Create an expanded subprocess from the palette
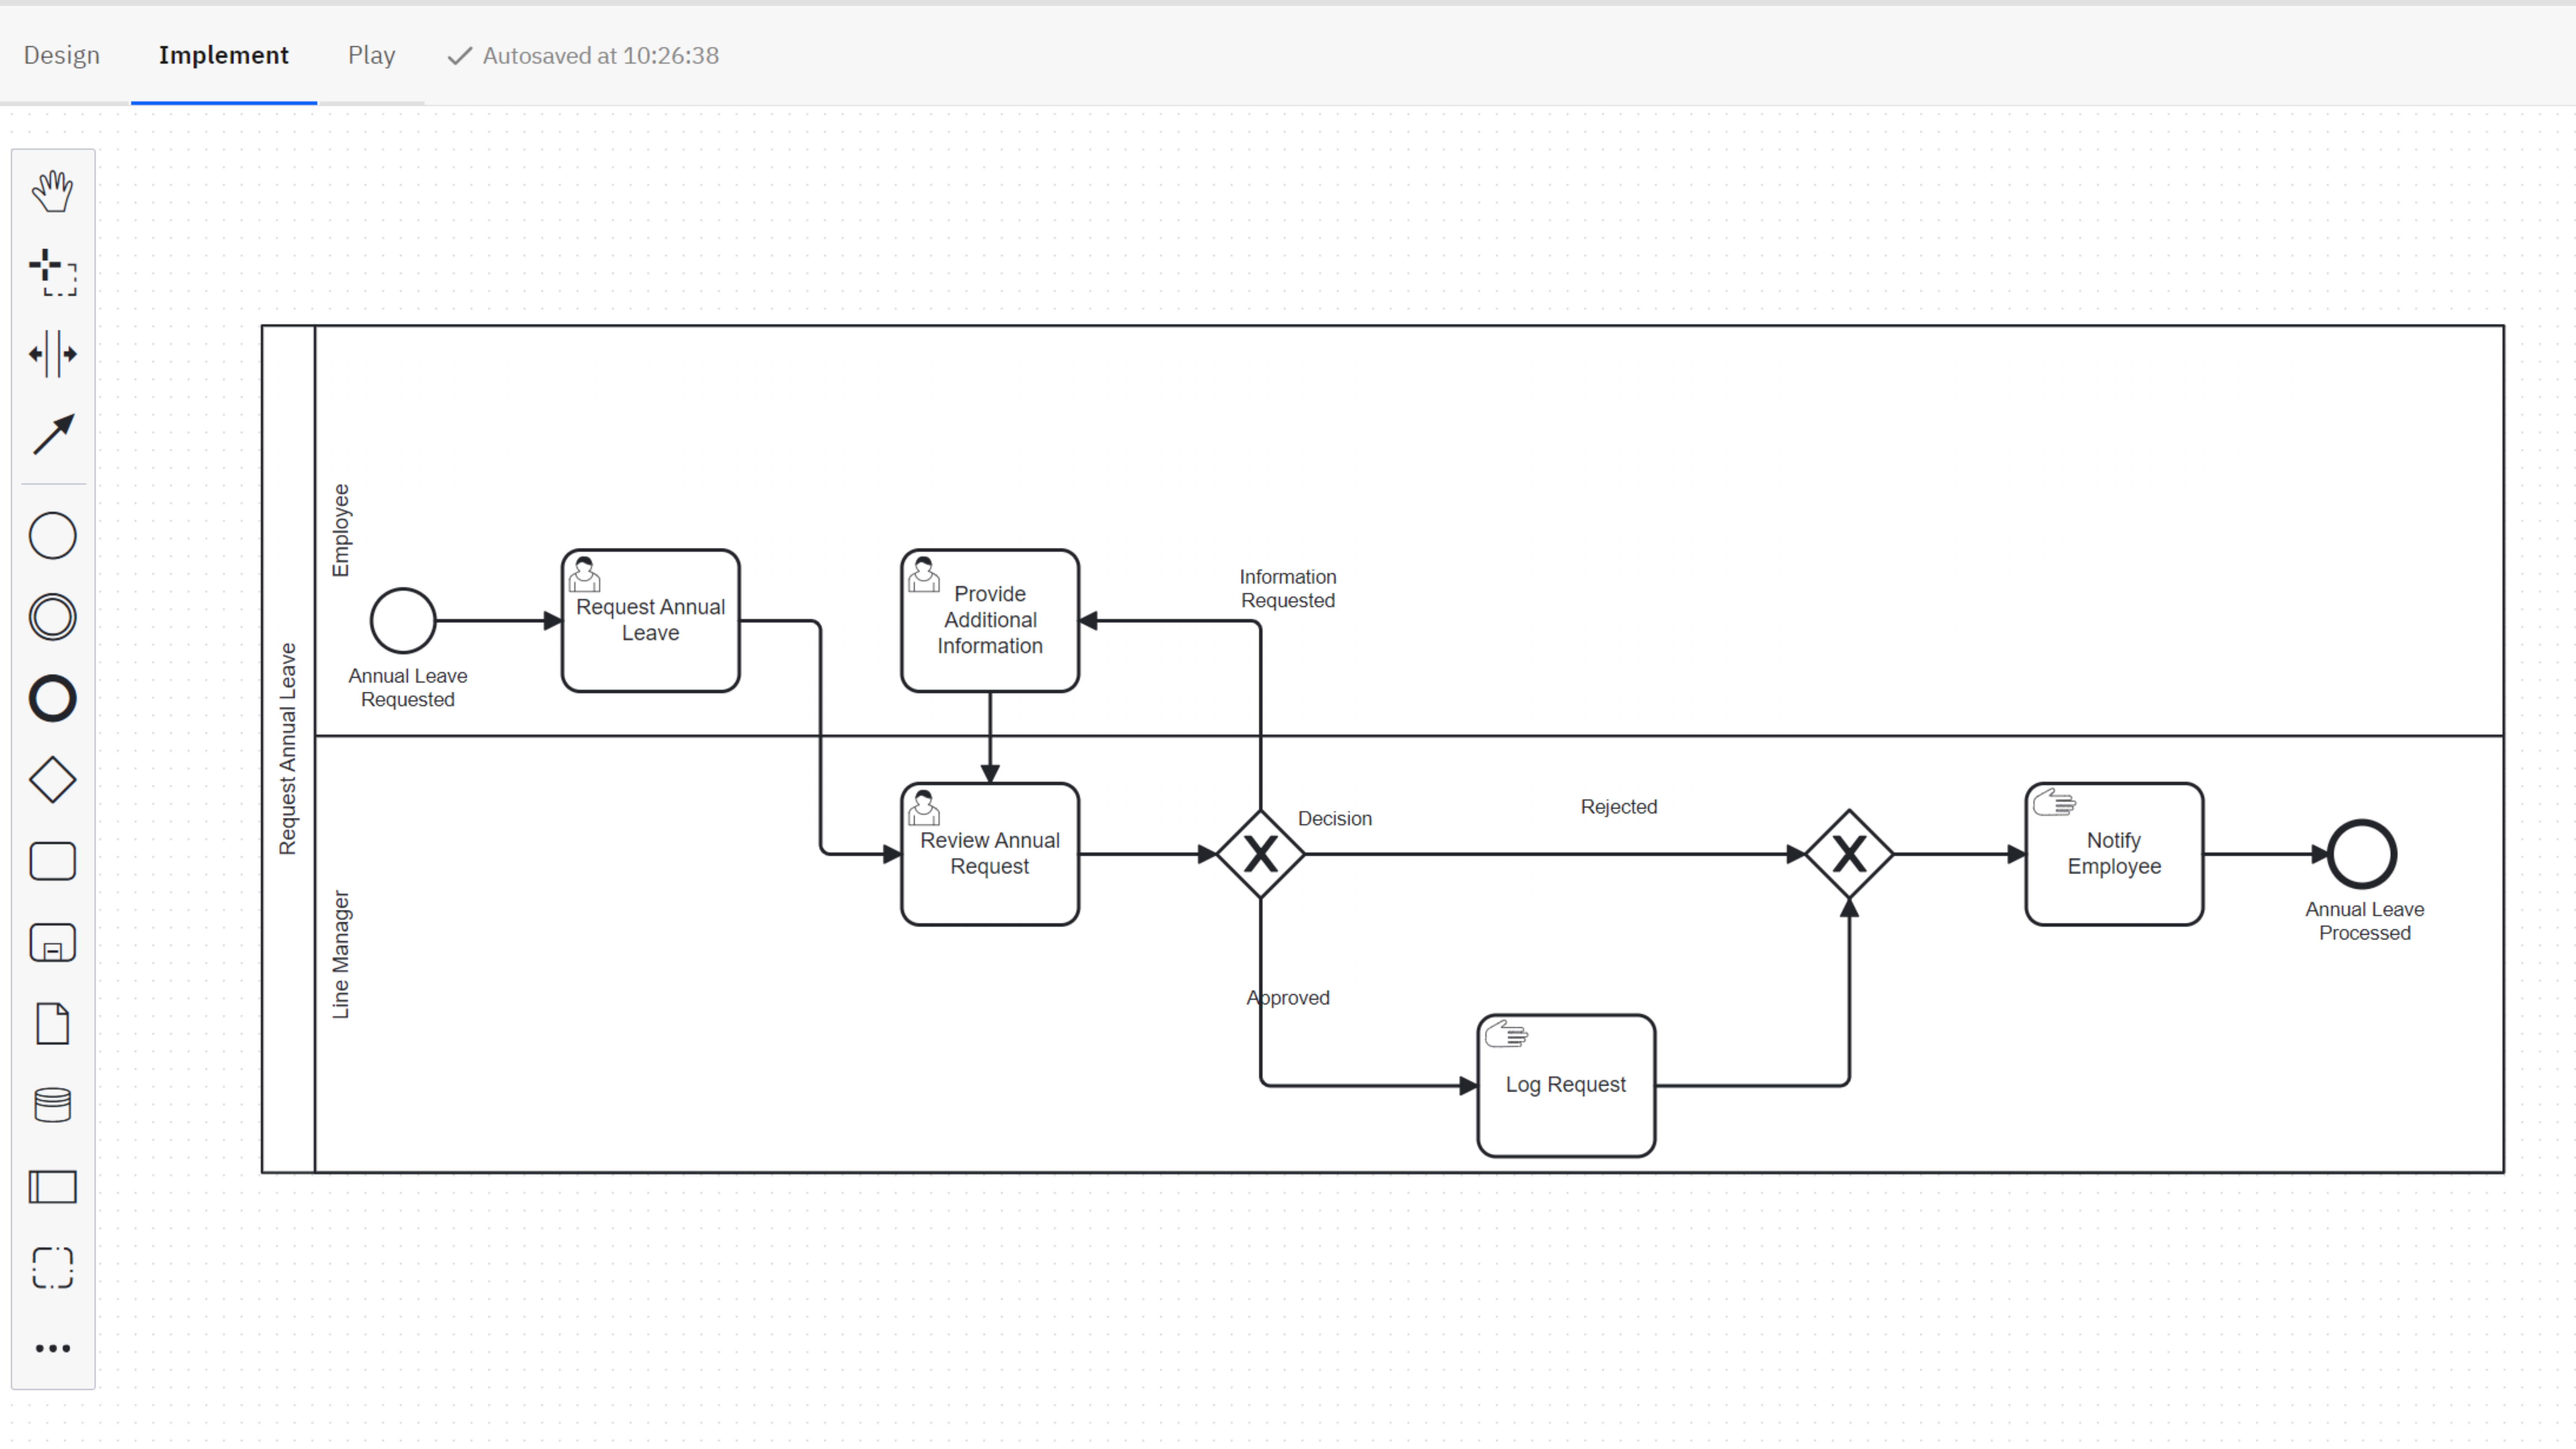The image size is (2576, 1449). click(52, 943)
